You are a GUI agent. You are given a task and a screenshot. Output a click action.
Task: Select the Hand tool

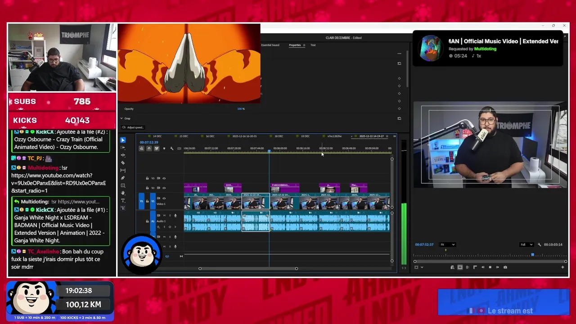tap(123, 193)
